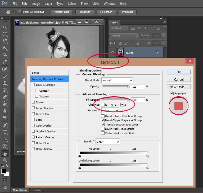Collapse Layers panel double-arrow

(x=161, y=18)
